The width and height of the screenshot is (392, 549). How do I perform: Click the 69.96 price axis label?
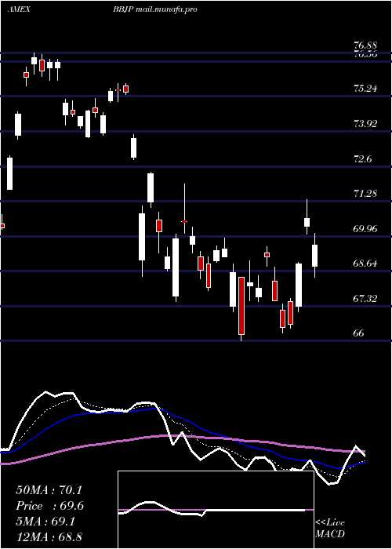pyautogui.click(x=365, y=229)
